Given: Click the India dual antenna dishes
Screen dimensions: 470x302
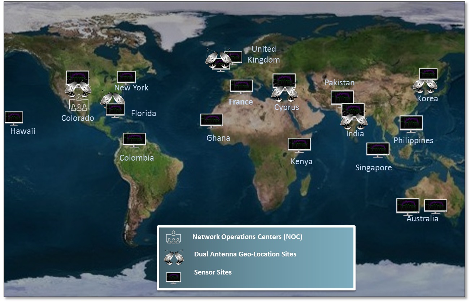Looking at the screenshot, I should coord(354,122).
